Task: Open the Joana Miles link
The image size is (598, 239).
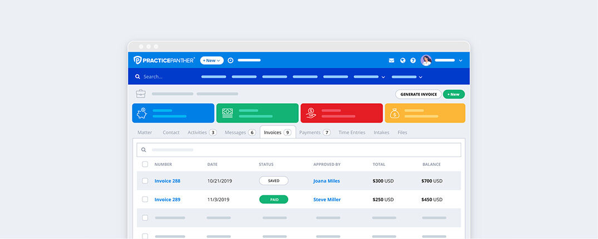Action: coord(327,181)
